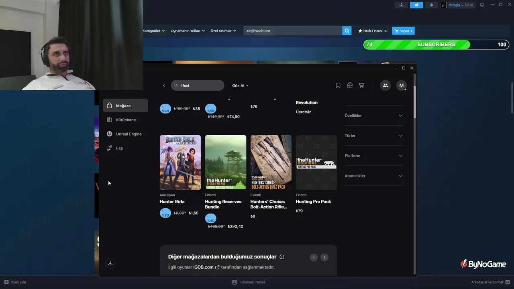The width and height of the screenshot is (514, 289).
Task: Open the M profile avatar
Action: [x=402, y=85]
